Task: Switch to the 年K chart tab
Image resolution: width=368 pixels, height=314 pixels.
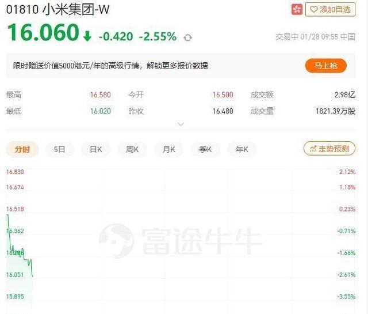Action: click(242, 149)
